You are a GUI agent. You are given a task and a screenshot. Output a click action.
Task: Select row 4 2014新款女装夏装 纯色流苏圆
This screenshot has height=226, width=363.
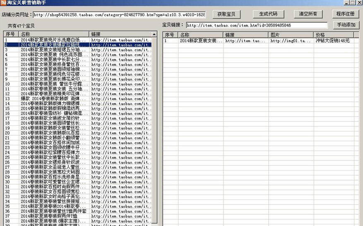tap(78, 55)
